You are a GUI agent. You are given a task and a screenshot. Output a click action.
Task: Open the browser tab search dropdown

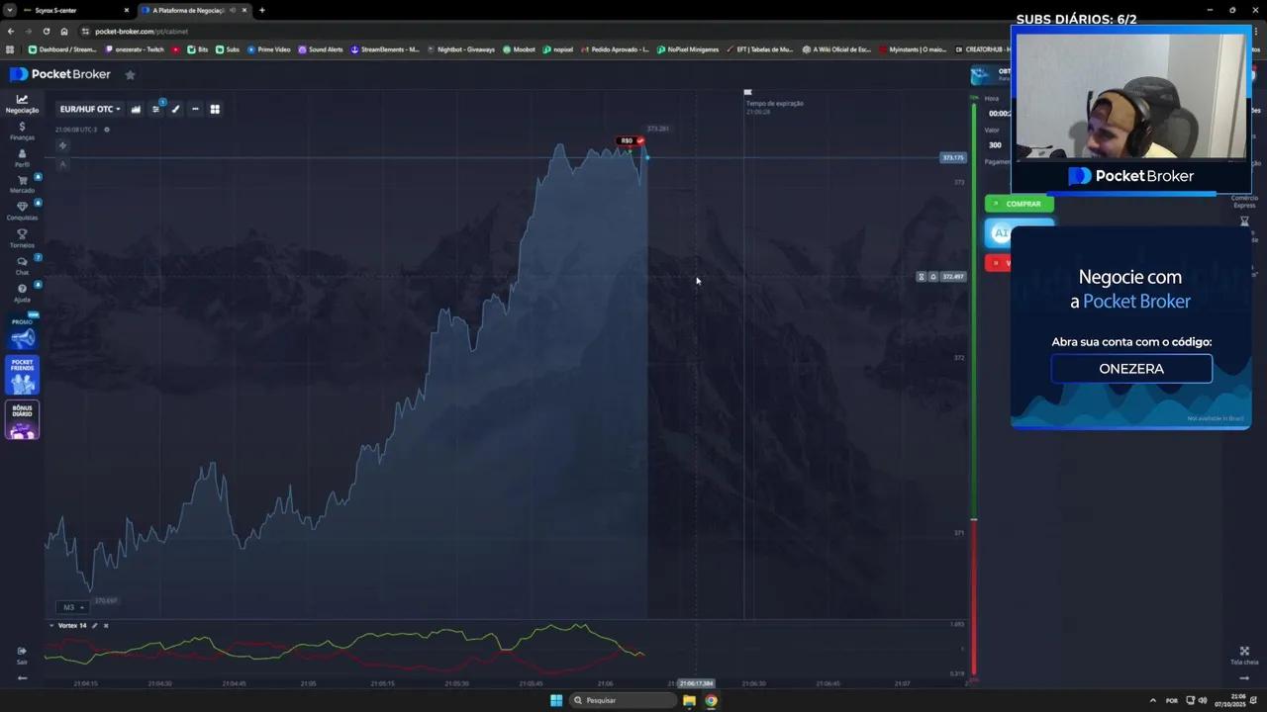pos(11,10)
